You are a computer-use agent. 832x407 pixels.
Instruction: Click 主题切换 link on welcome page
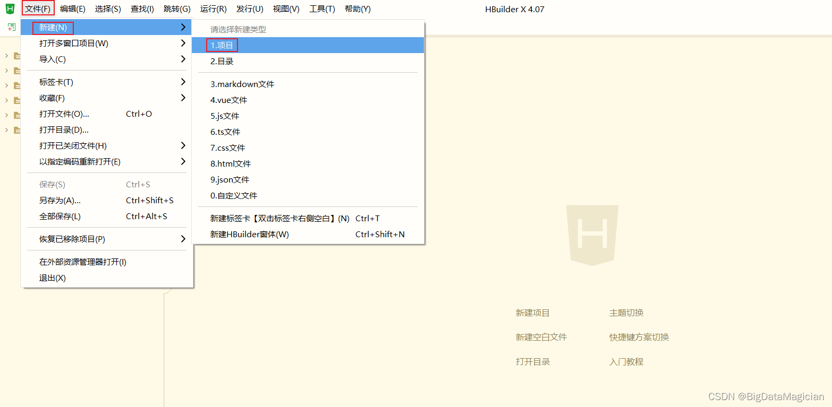(626, 313)
